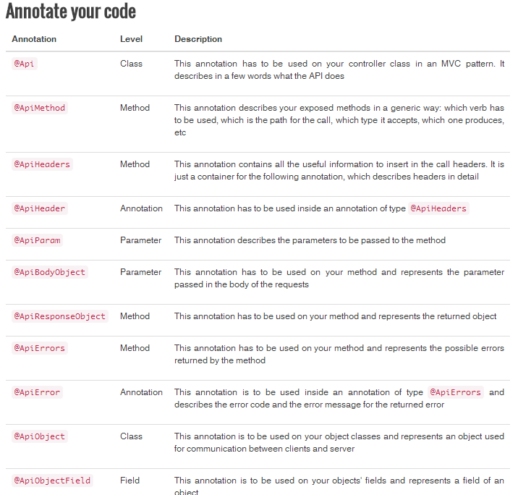Click the Description column header
This screenshot has width=518, height=495.
point(198,39)
